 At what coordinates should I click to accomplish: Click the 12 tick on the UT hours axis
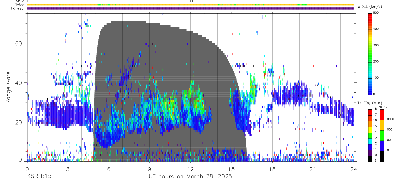[190, 169]
